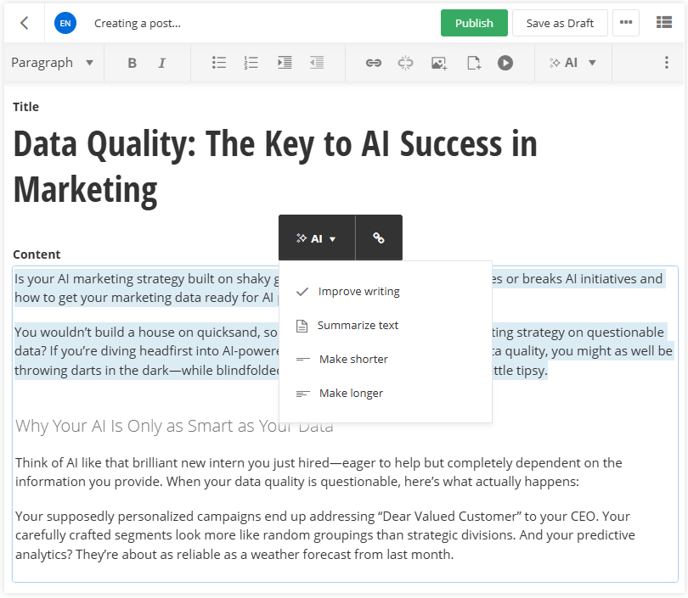Choose Make shorter in the AI menu
The height and width of the screenshot is (598, 688).
(353, 360)
